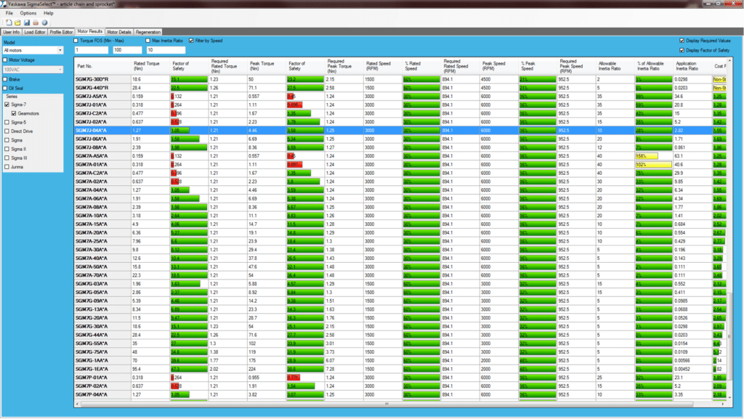Viewport: 744px width, 419px height.
Task: Switch to the Regeneration tab
Action: coord(148,32)
